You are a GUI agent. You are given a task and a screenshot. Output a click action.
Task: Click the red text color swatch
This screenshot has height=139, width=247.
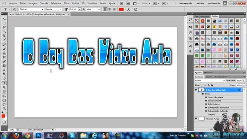coord(121,9)
